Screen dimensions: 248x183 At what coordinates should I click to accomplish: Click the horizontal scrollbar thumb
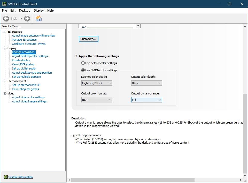coord(133,180)
